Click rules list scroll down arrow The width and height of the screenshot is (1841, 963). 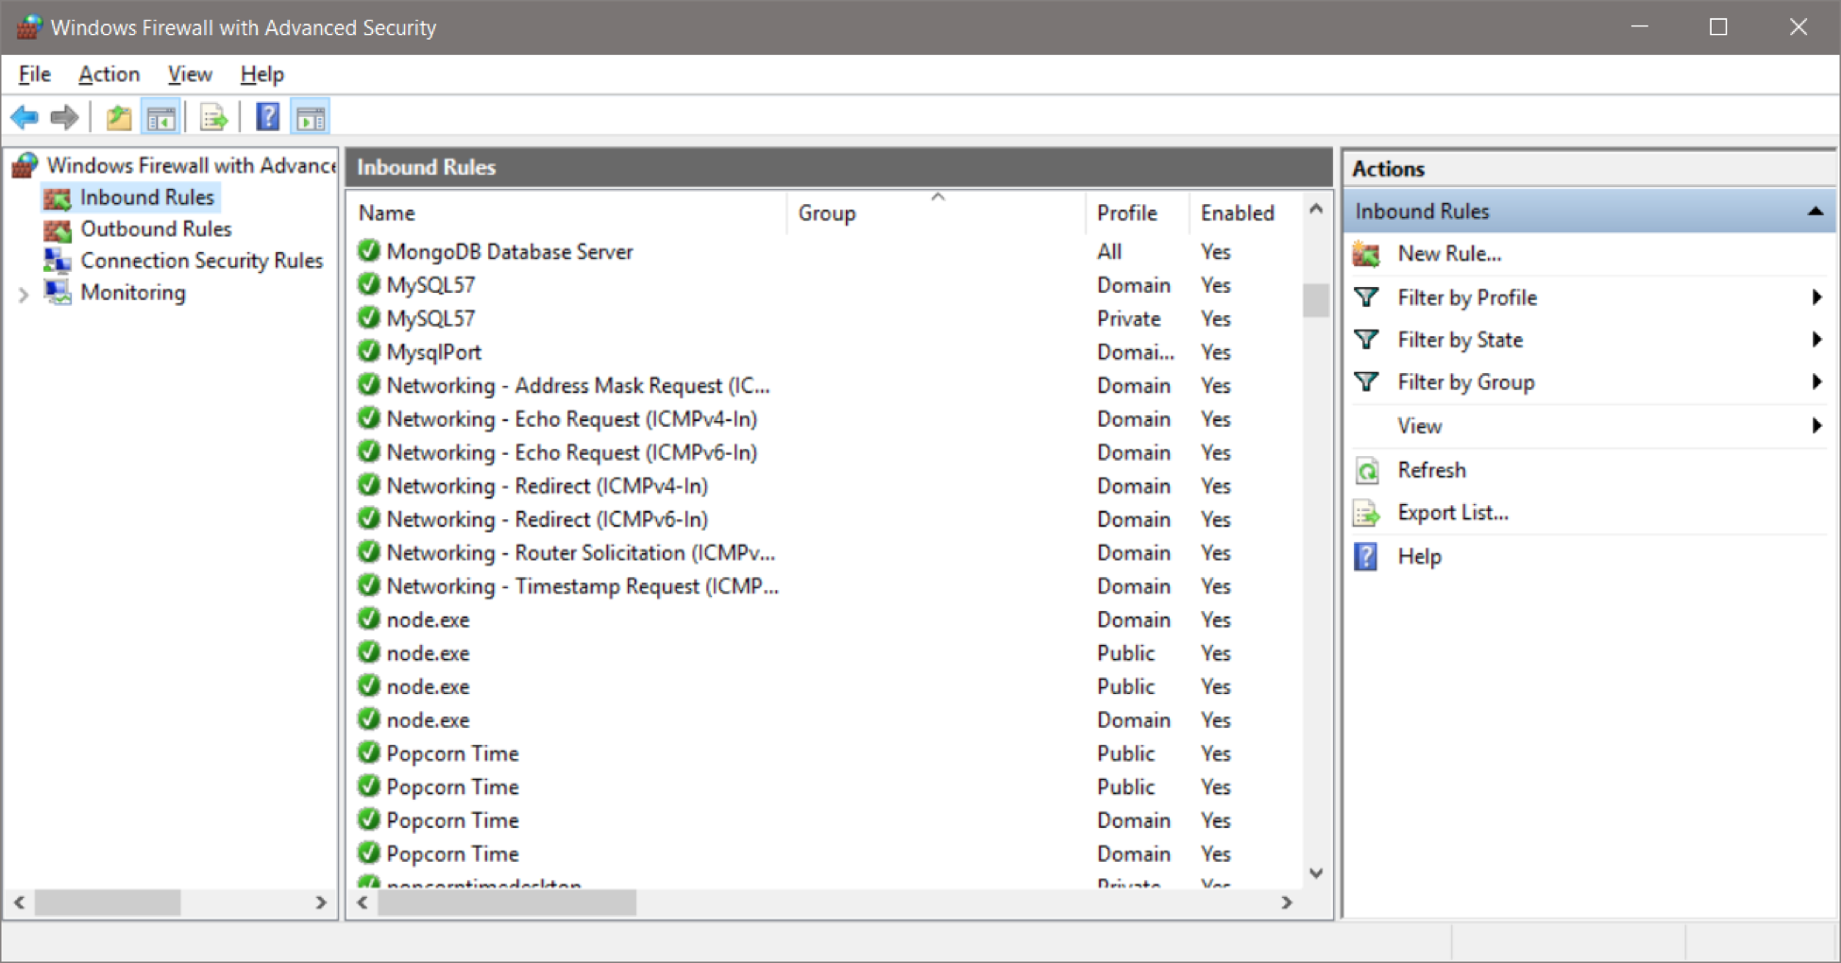pyautogui.click(x=1316, y=874)
